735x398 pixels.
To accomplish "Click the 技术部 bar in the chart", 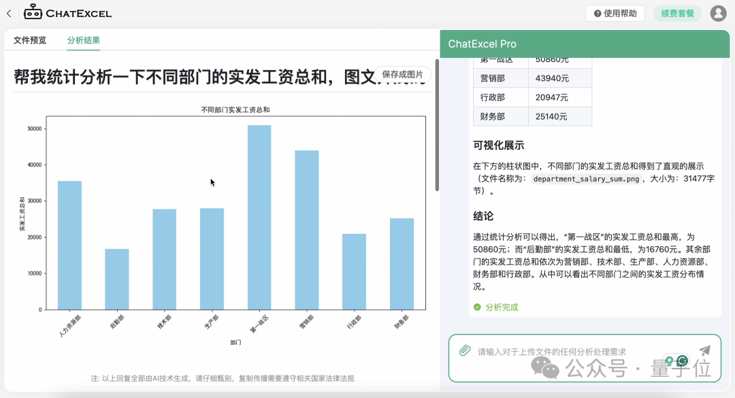I will pyautogui.click(x=165, y=259).
